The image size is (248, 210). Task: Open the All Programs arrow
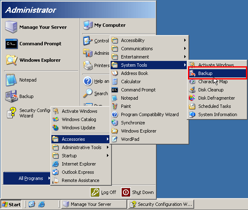click(49, 178)
